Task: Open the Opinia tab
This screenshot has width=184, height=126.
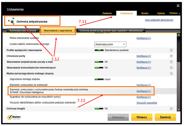Action: [161, 13]
